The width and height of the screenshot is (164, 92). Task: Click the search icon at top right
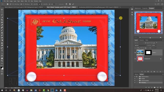[x=156, y=4]
